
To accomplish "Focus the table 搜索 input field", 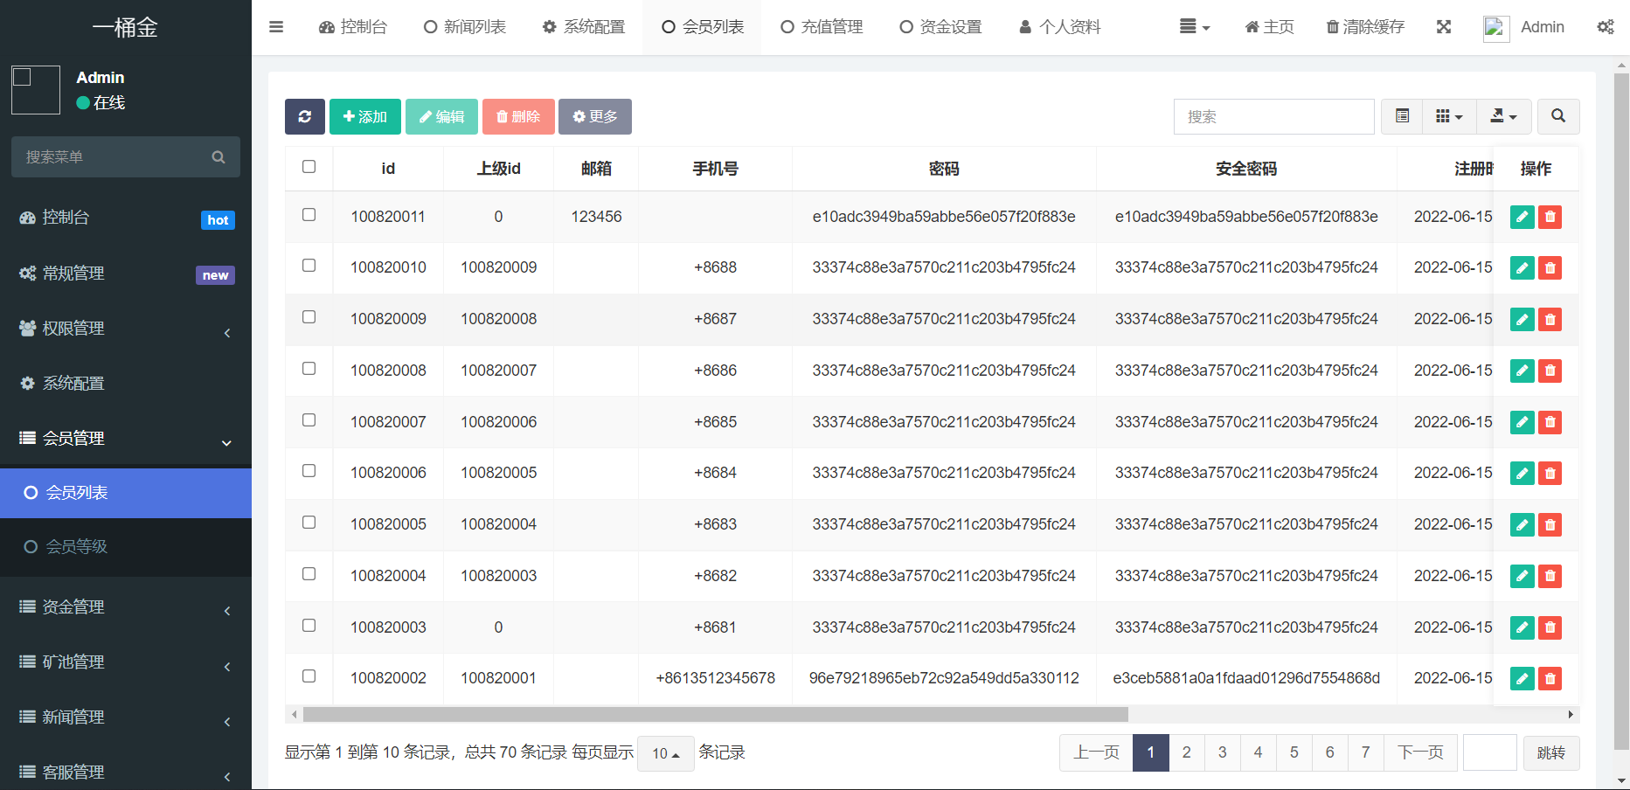I will 1273,116.
